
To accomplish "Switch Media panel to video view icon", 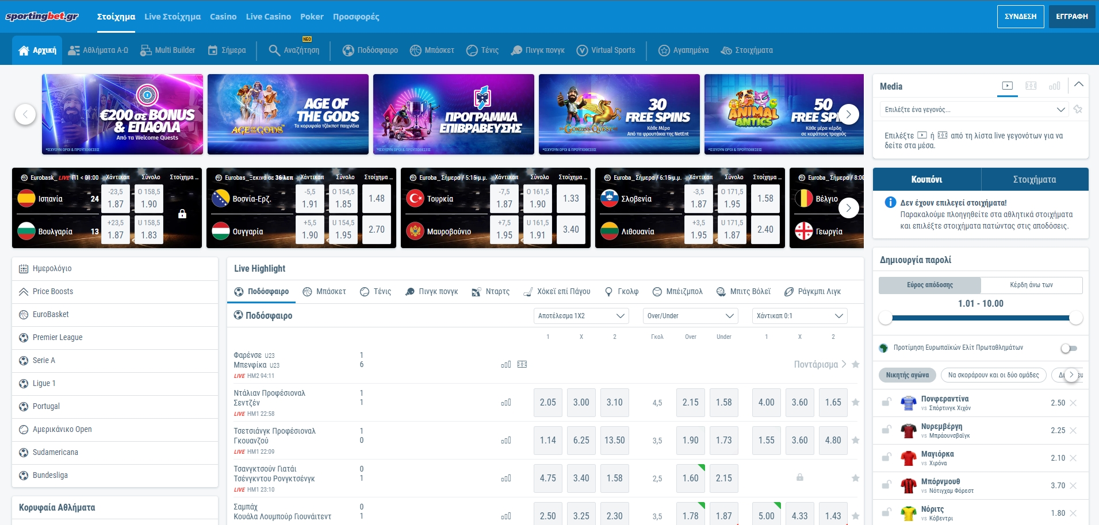I will coord(1007,86).
